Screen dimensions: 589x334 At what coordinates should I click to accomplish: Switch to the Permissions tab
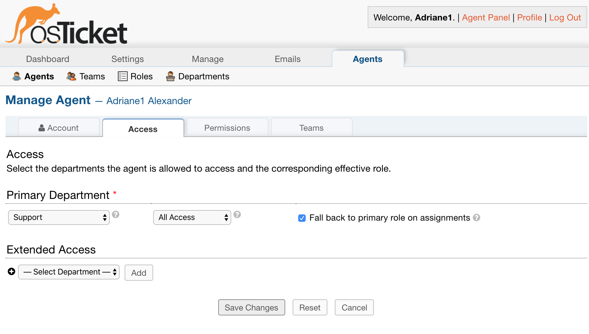point(227,128)
